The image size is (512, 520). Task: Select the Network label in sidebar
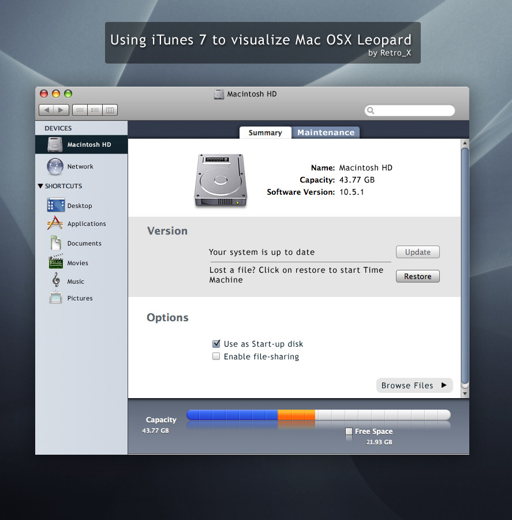[x=80, y=166]
